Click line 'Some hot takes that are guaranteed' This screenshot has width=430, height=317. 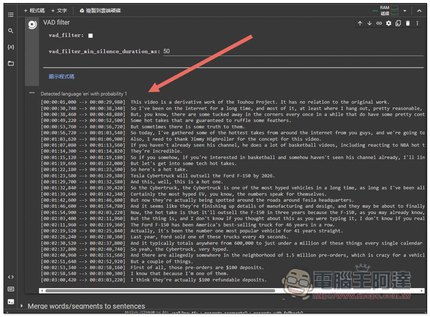pos(211,120)
